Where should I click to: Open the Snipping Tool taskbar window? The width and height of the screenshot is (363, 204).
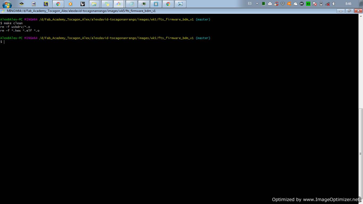pos(180,4)
